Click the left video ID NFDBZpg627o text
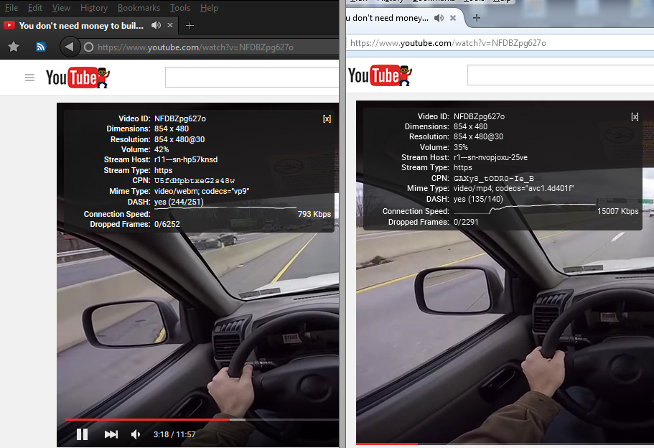This screenshot has height=448, width=654. coord(180,118)
